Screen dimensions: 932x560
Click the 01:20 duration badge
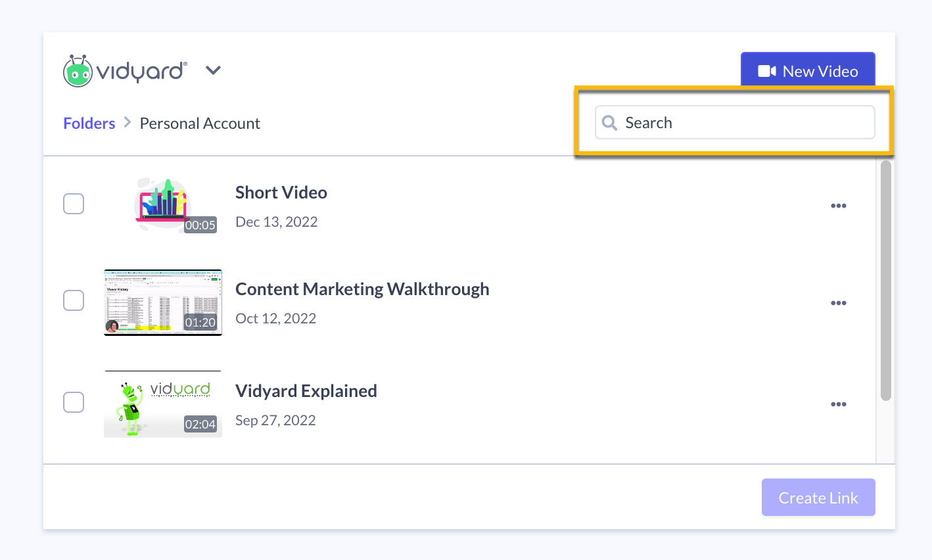click(x=200, y=322)
